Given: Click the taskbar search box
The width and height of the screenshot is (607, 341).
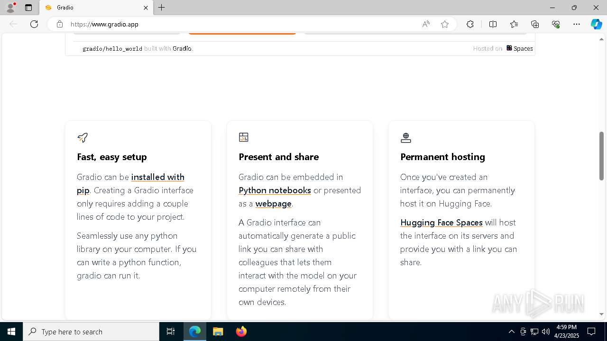Looking at the screenshot, I should click(91, 332).
